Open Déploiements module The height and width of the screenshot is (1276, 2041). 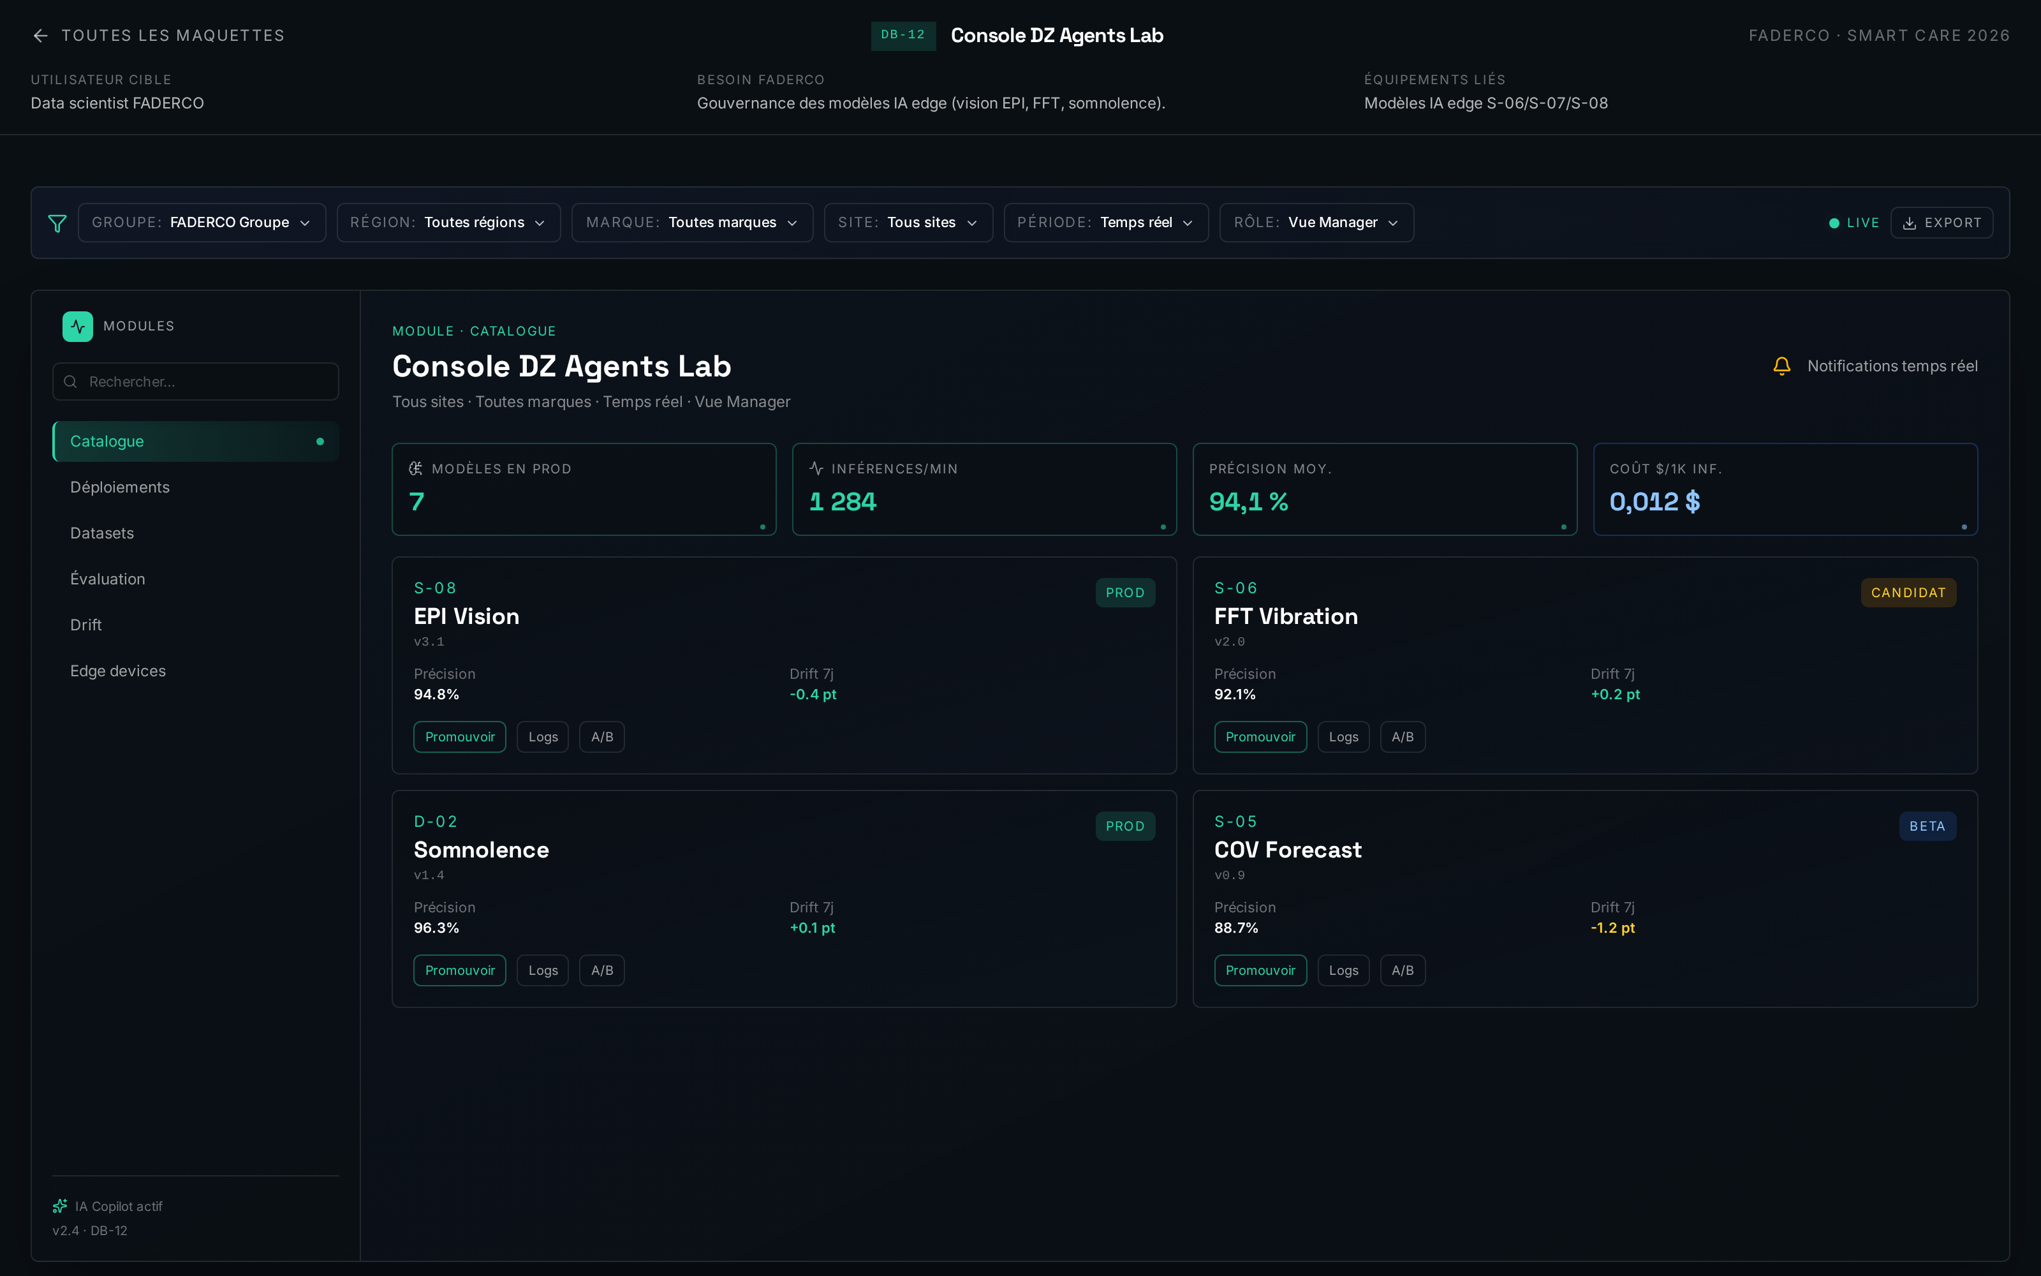196,487
